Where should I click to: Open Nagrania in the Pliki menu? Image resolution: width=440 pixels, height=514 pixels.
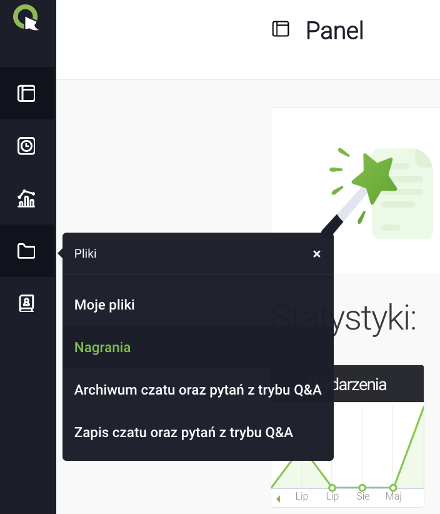(102, 348)
